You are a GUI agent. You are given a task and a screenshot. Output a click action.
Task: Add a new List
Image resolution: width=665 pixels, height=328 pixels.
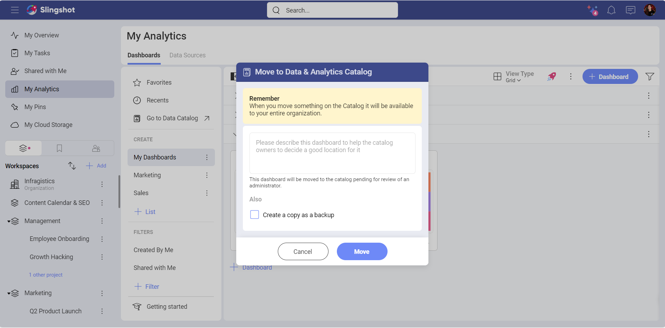pos(145,212)
